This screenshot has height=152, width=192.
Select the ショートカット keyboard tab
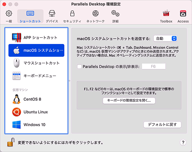click(30, 16)
